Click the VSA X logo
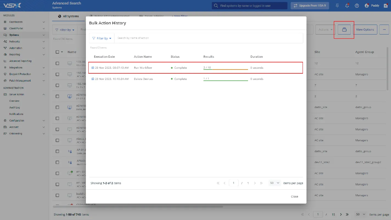This screenshot has width=391, height=220. [x=12, y=5]
